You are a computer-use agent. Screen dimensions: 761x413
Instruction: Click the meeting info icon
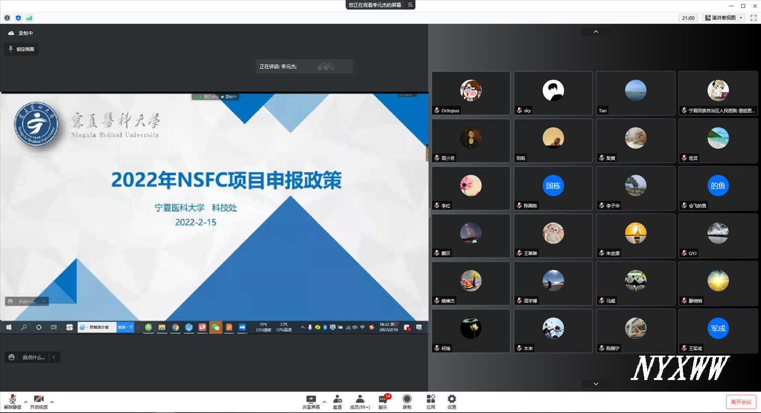[x=7, y=18]
